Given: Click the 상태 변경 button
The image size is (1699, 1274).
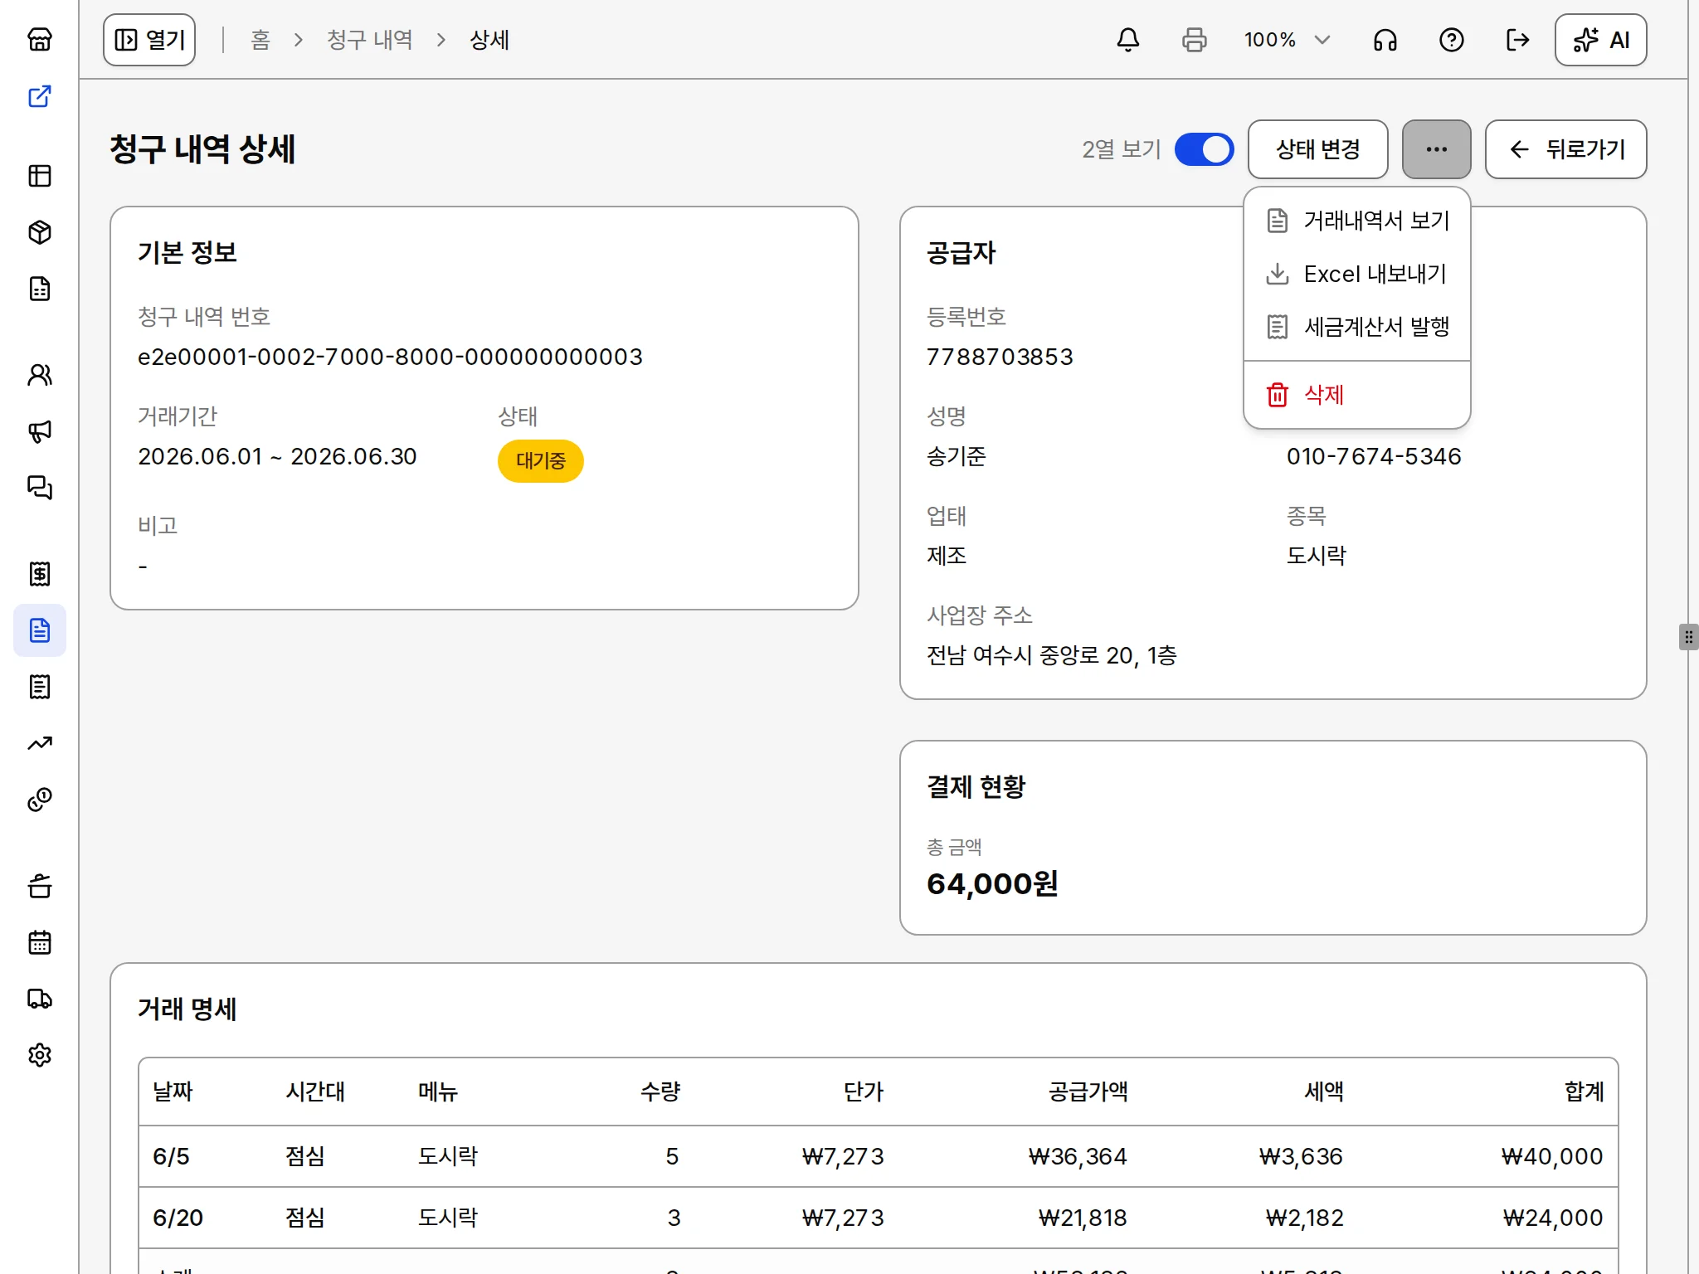Looking at the screenshot, I should (1318, 149).
